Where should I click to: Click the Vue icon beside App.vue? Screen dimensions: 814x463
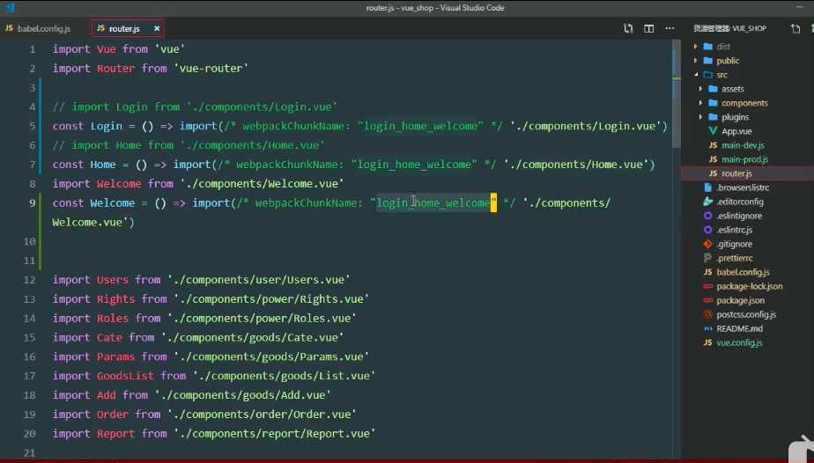[713, 131]
